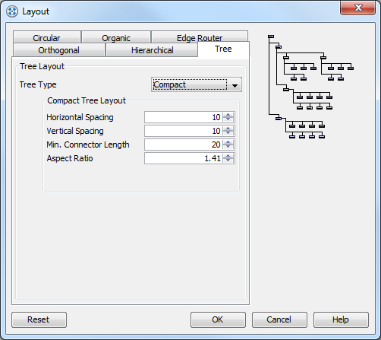This screenshot has width=381, height=340.
Task: Switch to the Circular tab
Action: pos(47,37)
